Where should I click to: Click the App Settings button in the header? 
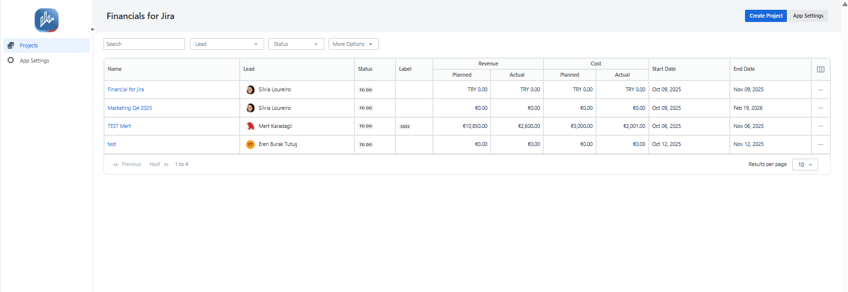tap(808, 16)
